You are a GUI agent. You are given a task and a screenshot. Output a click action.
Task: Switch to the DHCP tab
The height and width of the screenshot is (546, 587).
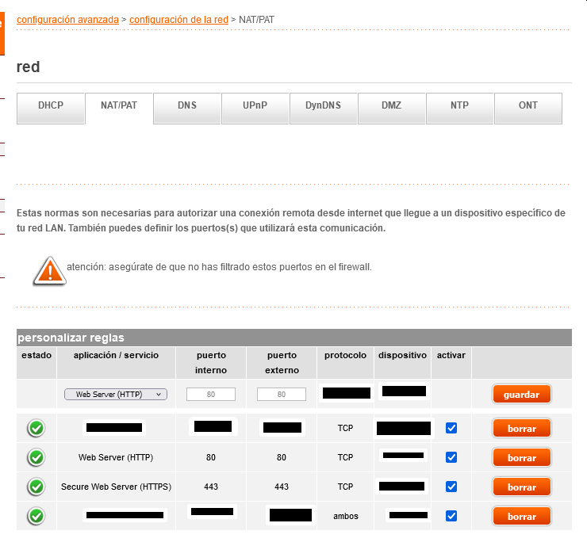(51, 106)
